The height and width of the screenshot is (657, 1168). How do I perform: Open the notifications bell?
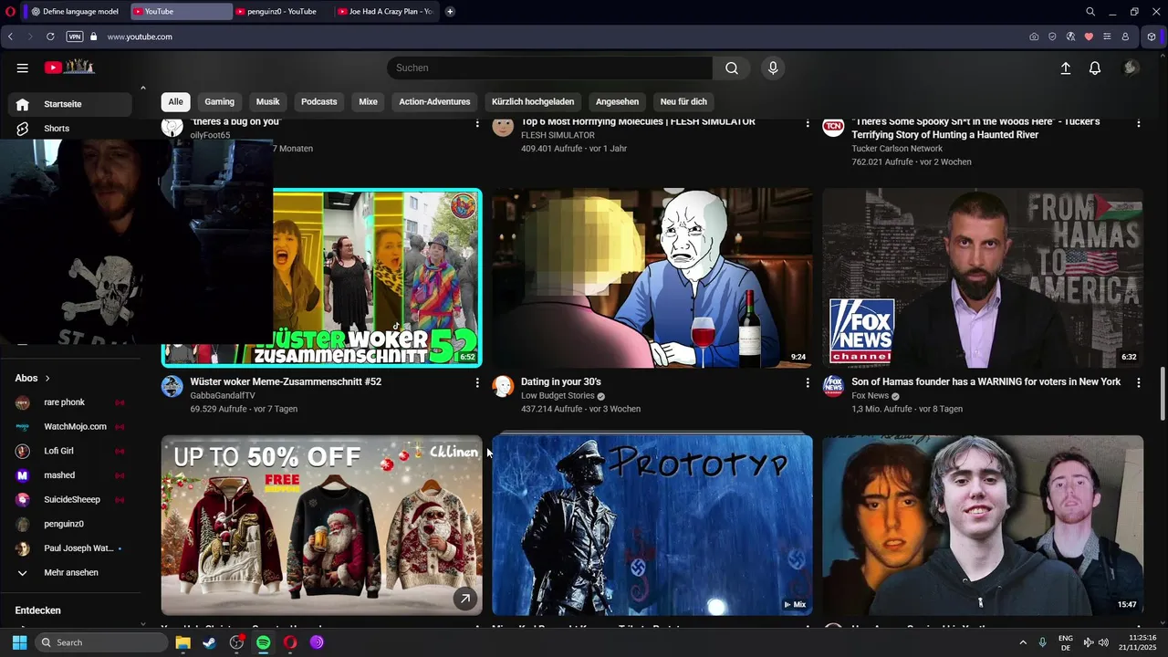coord(1095,68)
